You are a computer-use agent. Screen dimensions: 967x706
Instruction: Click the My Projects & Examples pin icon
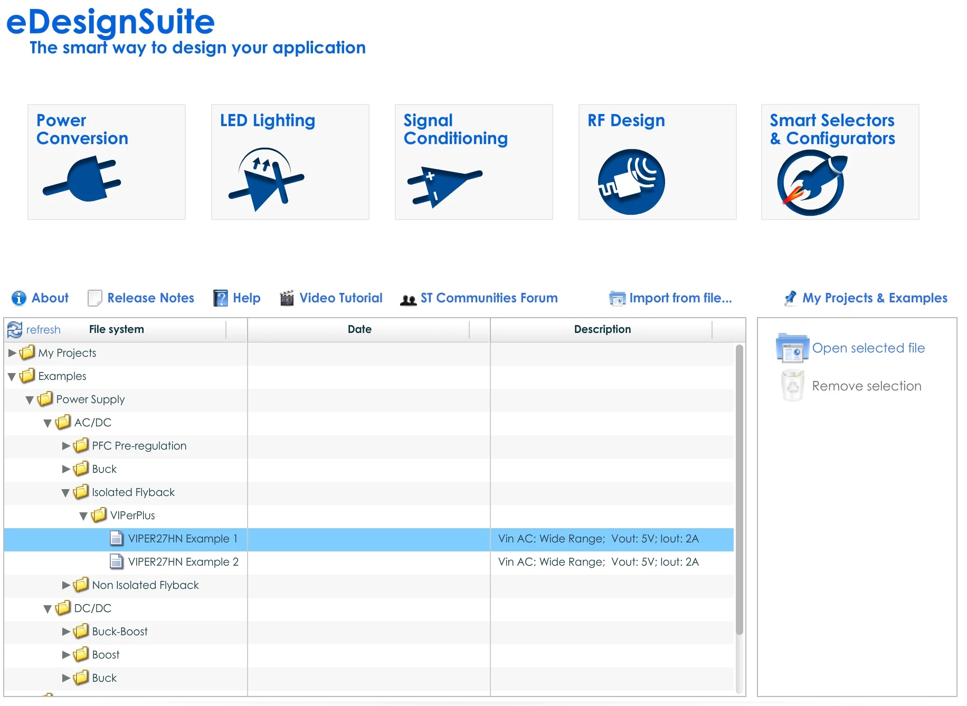coord(790,298)
